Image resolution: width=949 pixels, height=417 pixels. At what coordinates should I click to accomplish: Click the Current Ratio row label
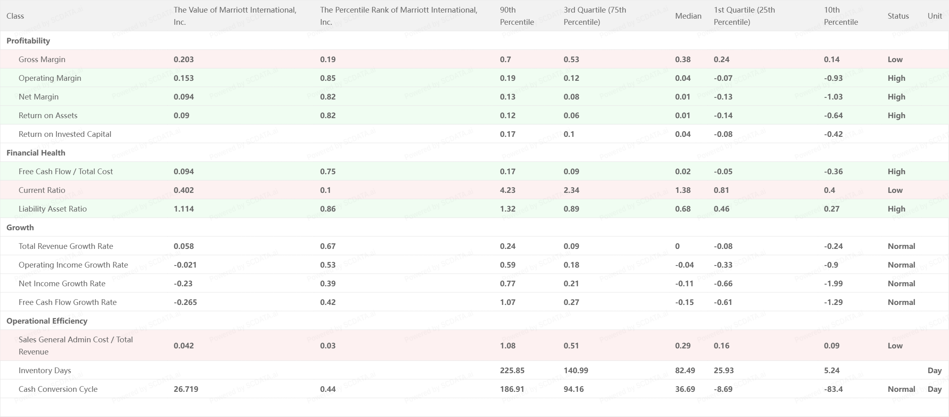[x=42, y=190]
